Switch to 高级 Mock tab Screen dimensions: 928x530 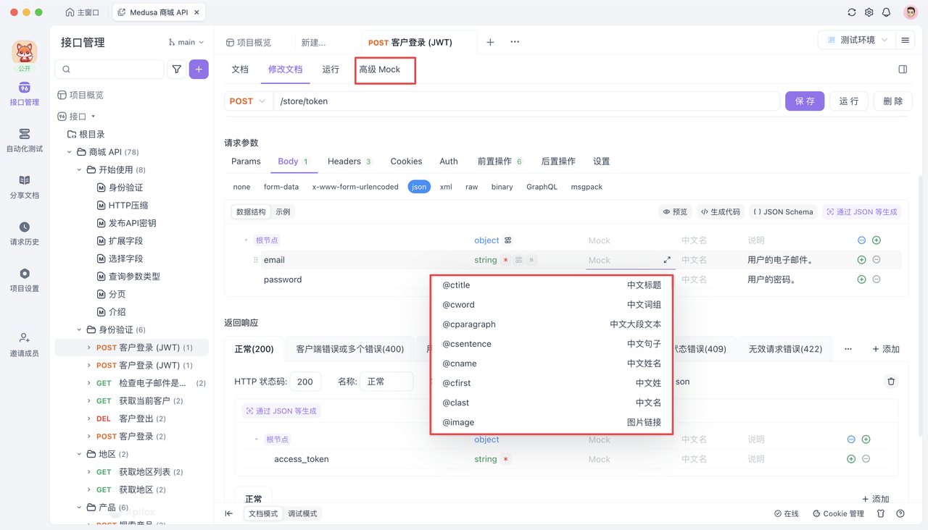click(x=379, y=70)
